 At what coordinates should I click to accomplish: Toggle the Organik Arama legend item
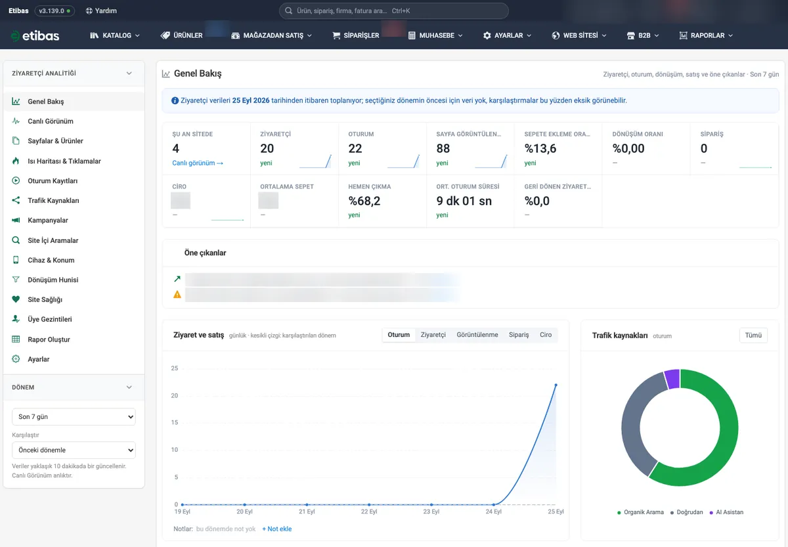coord(640,512)
